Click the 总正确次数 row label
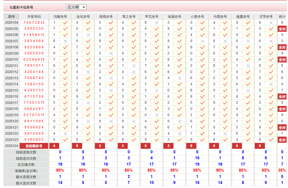This screenshot has width=288, height=188. pyautogui.click(x=26, y=165)
